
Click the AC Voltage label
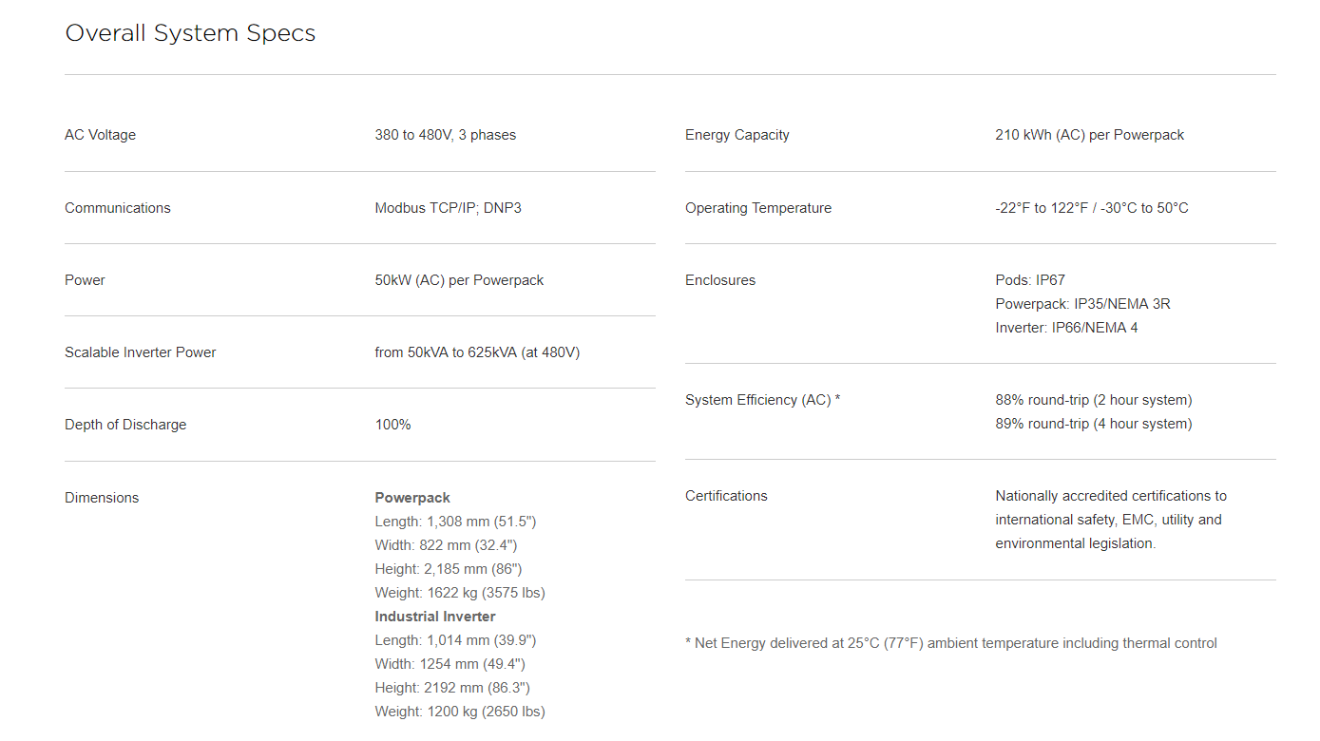point(100,135)
